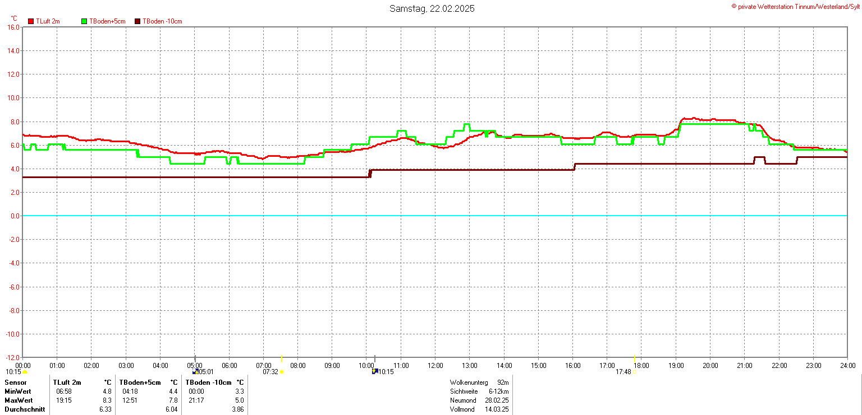Screen dimensions: 862x415
Task: Click the Wolkenunterg 92m entry
Action: tap(479, 382)
